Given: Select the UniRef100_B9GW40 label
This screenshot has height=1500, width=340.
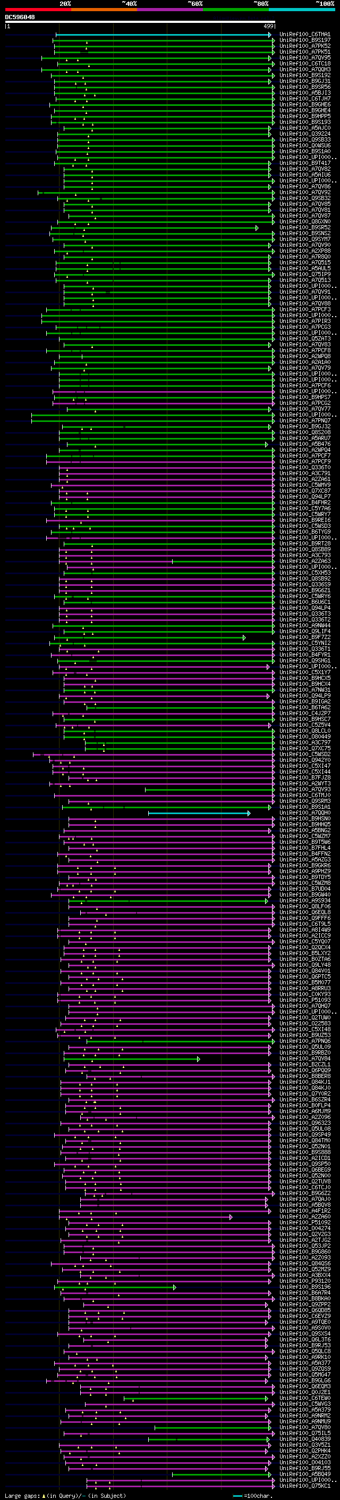Looking at the screenshot, I should point(304,894).
